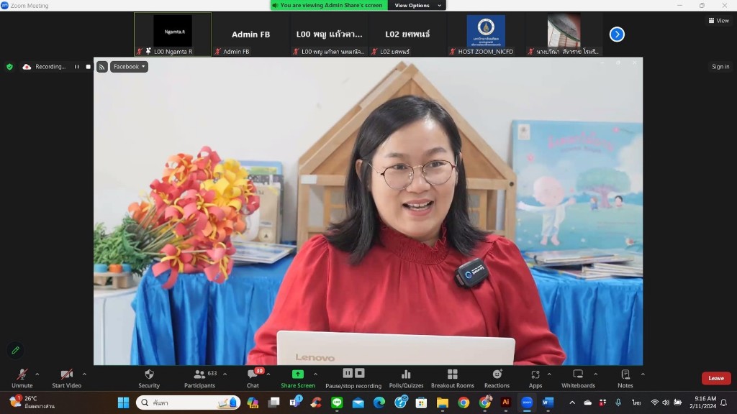Viewport: 737px width, 414px height.
Task: Pause cloud recording in top-left indicator
Action: (76, 67)
